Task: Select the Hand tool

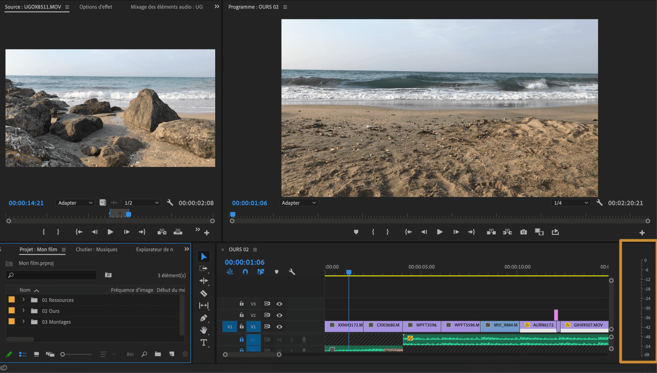Action: point(204,330)
